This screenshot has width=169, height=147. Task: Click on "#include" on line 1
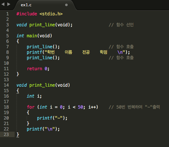click(x=27, y=14)
